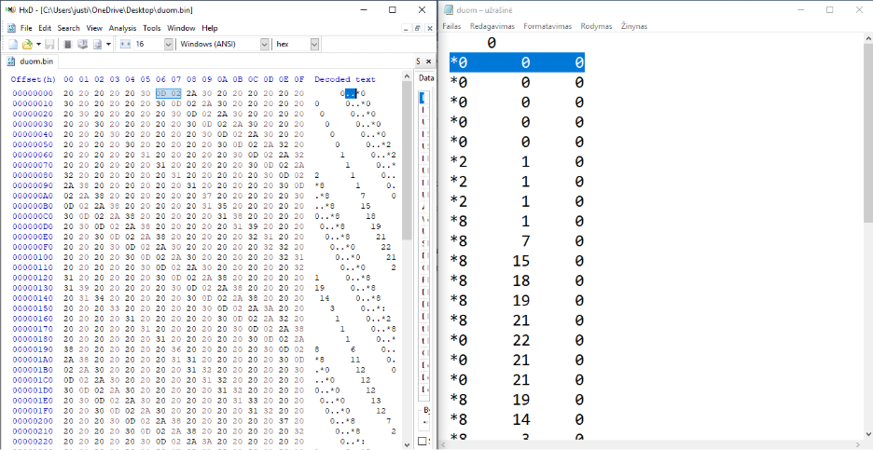The image size is (873, 450).
Task: Open the Windows (ANSI) charset dropdown
Action: pyautogui.click(x=264, y=44)
